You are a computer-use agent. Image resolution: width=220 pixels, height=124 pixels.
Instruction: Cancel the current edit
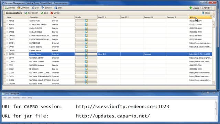tap(55, 13)
